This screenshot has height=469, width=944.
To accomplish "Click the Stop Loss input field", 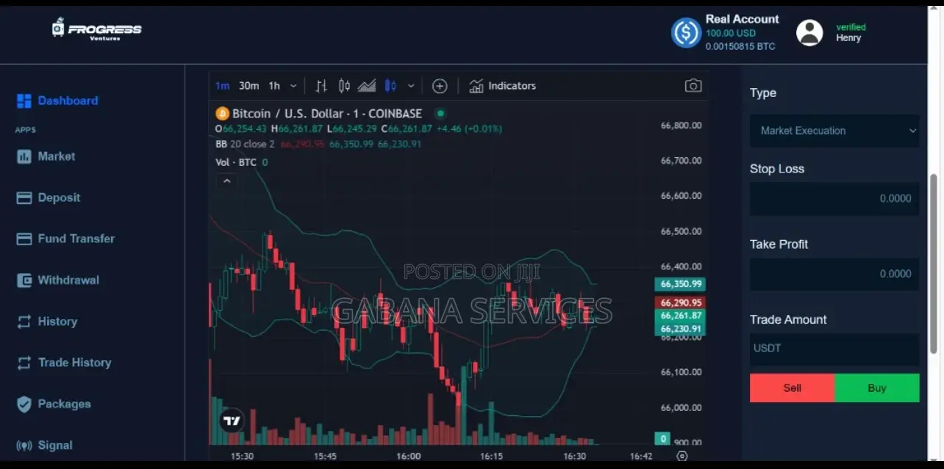I will point(834,199).
